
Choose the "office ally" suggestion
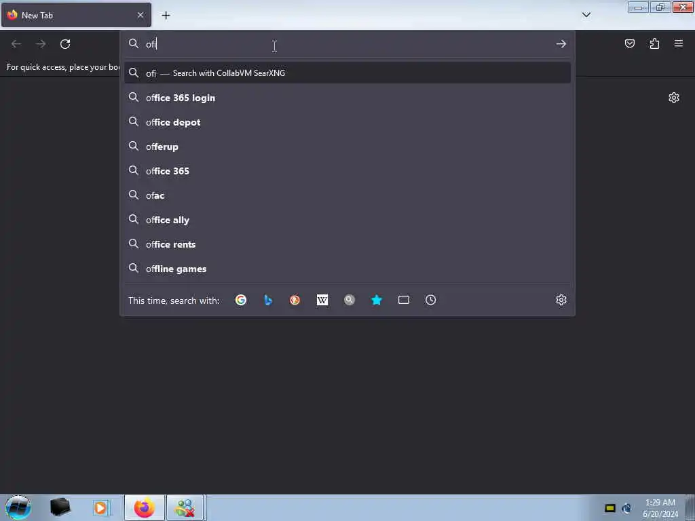click(347, 220)
